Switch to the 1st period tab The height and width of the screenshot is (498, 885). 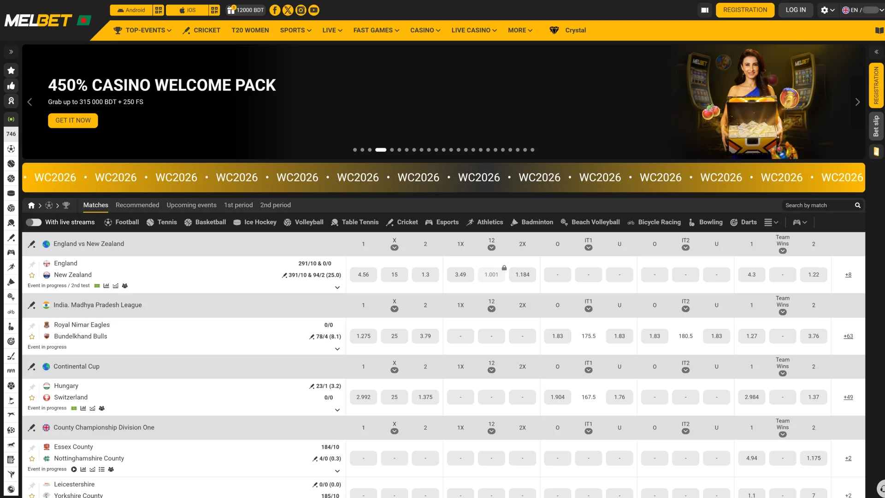click(x=238, y=206)
